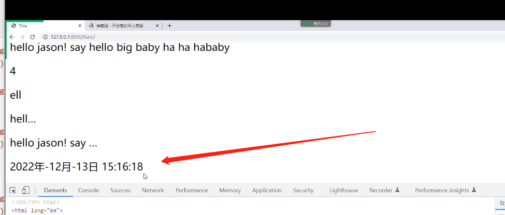Click the Tencent Meeting floating indicator

pos(316,23)
